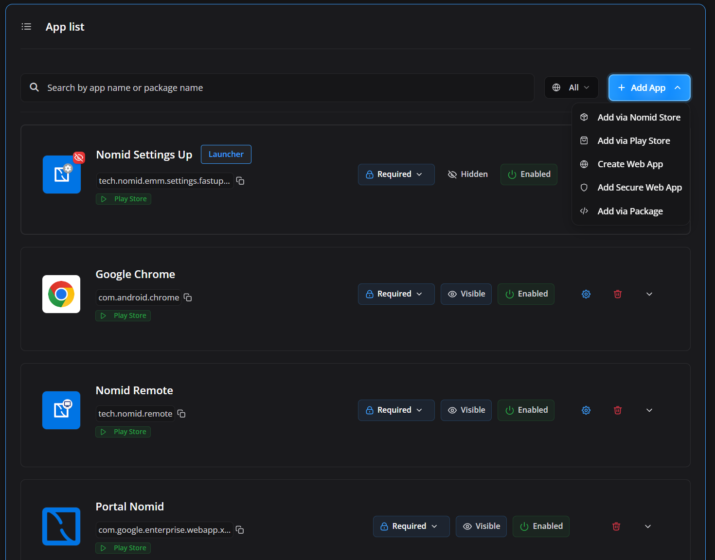The width and height of the screenshot is (715, 560).
Task: Toggle Visible state for Google Chrome
Action: 466,294
